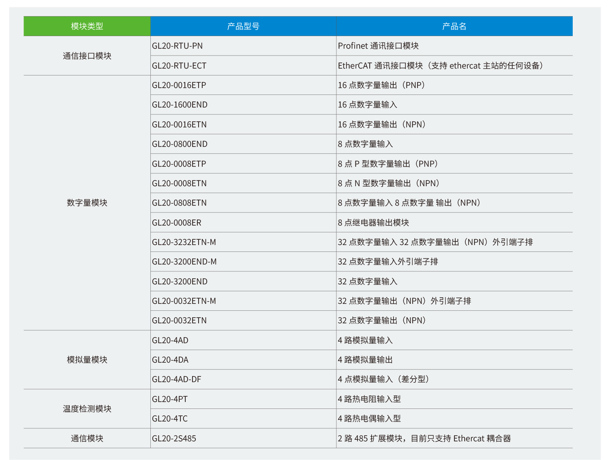Select the 温度检测模块 category cell
This screenshot has height=460, width=608.
coord(87,409)
